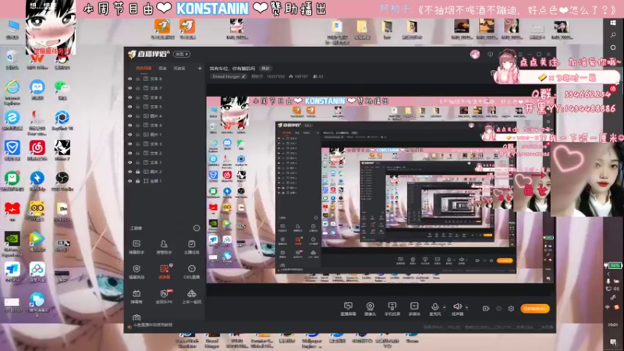
Task: Open the shield tool in toolbox
Action: point(136,271)
